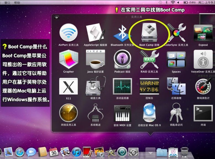Launch Migration Assistant (迁移助理)
Screen dimensions: 215x159
[x=176, y=86]
